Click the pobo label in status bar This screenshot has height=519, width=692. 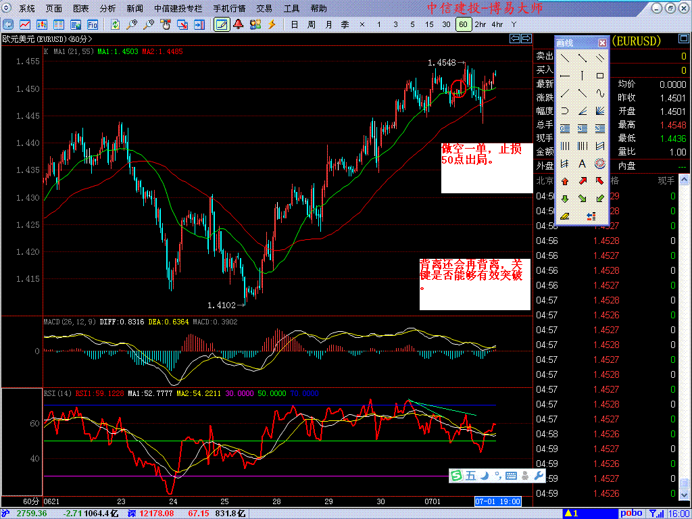click(631, 514)
